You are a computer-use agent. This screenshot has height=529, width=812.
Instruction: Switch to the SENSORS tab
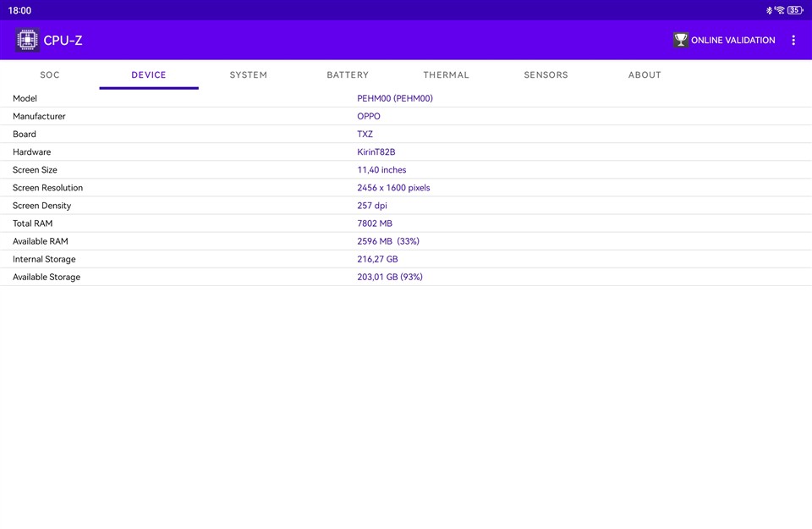point(546,74)
